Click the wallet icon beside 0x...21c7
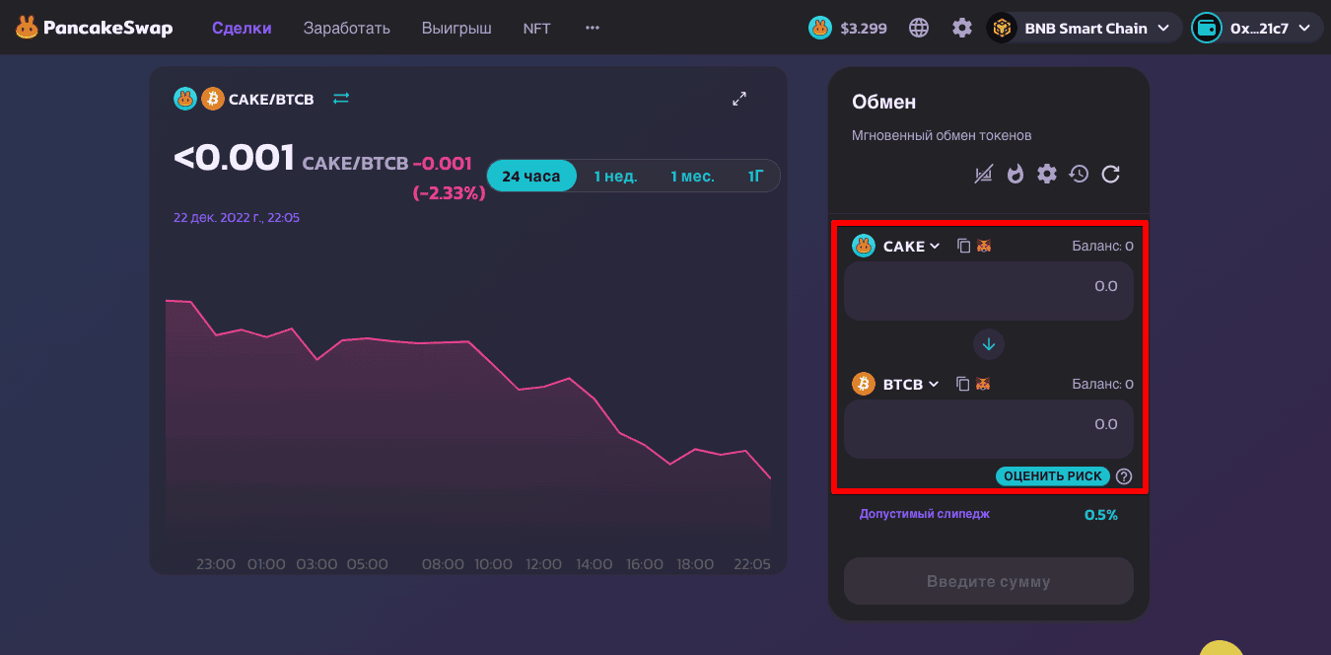Screen dimensions: 1331x655 click(1207, 28)
